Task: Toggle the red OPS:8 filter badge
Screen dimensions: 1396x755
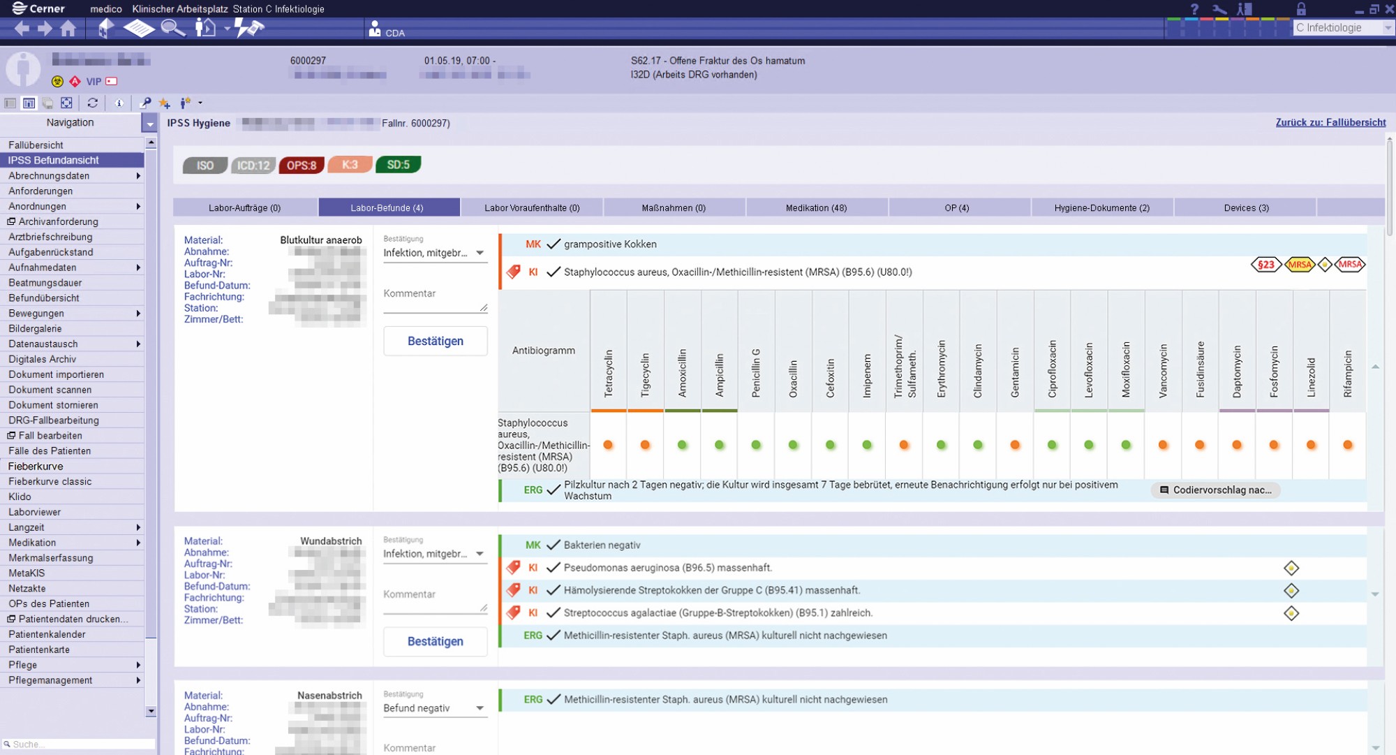Action: 302,166
